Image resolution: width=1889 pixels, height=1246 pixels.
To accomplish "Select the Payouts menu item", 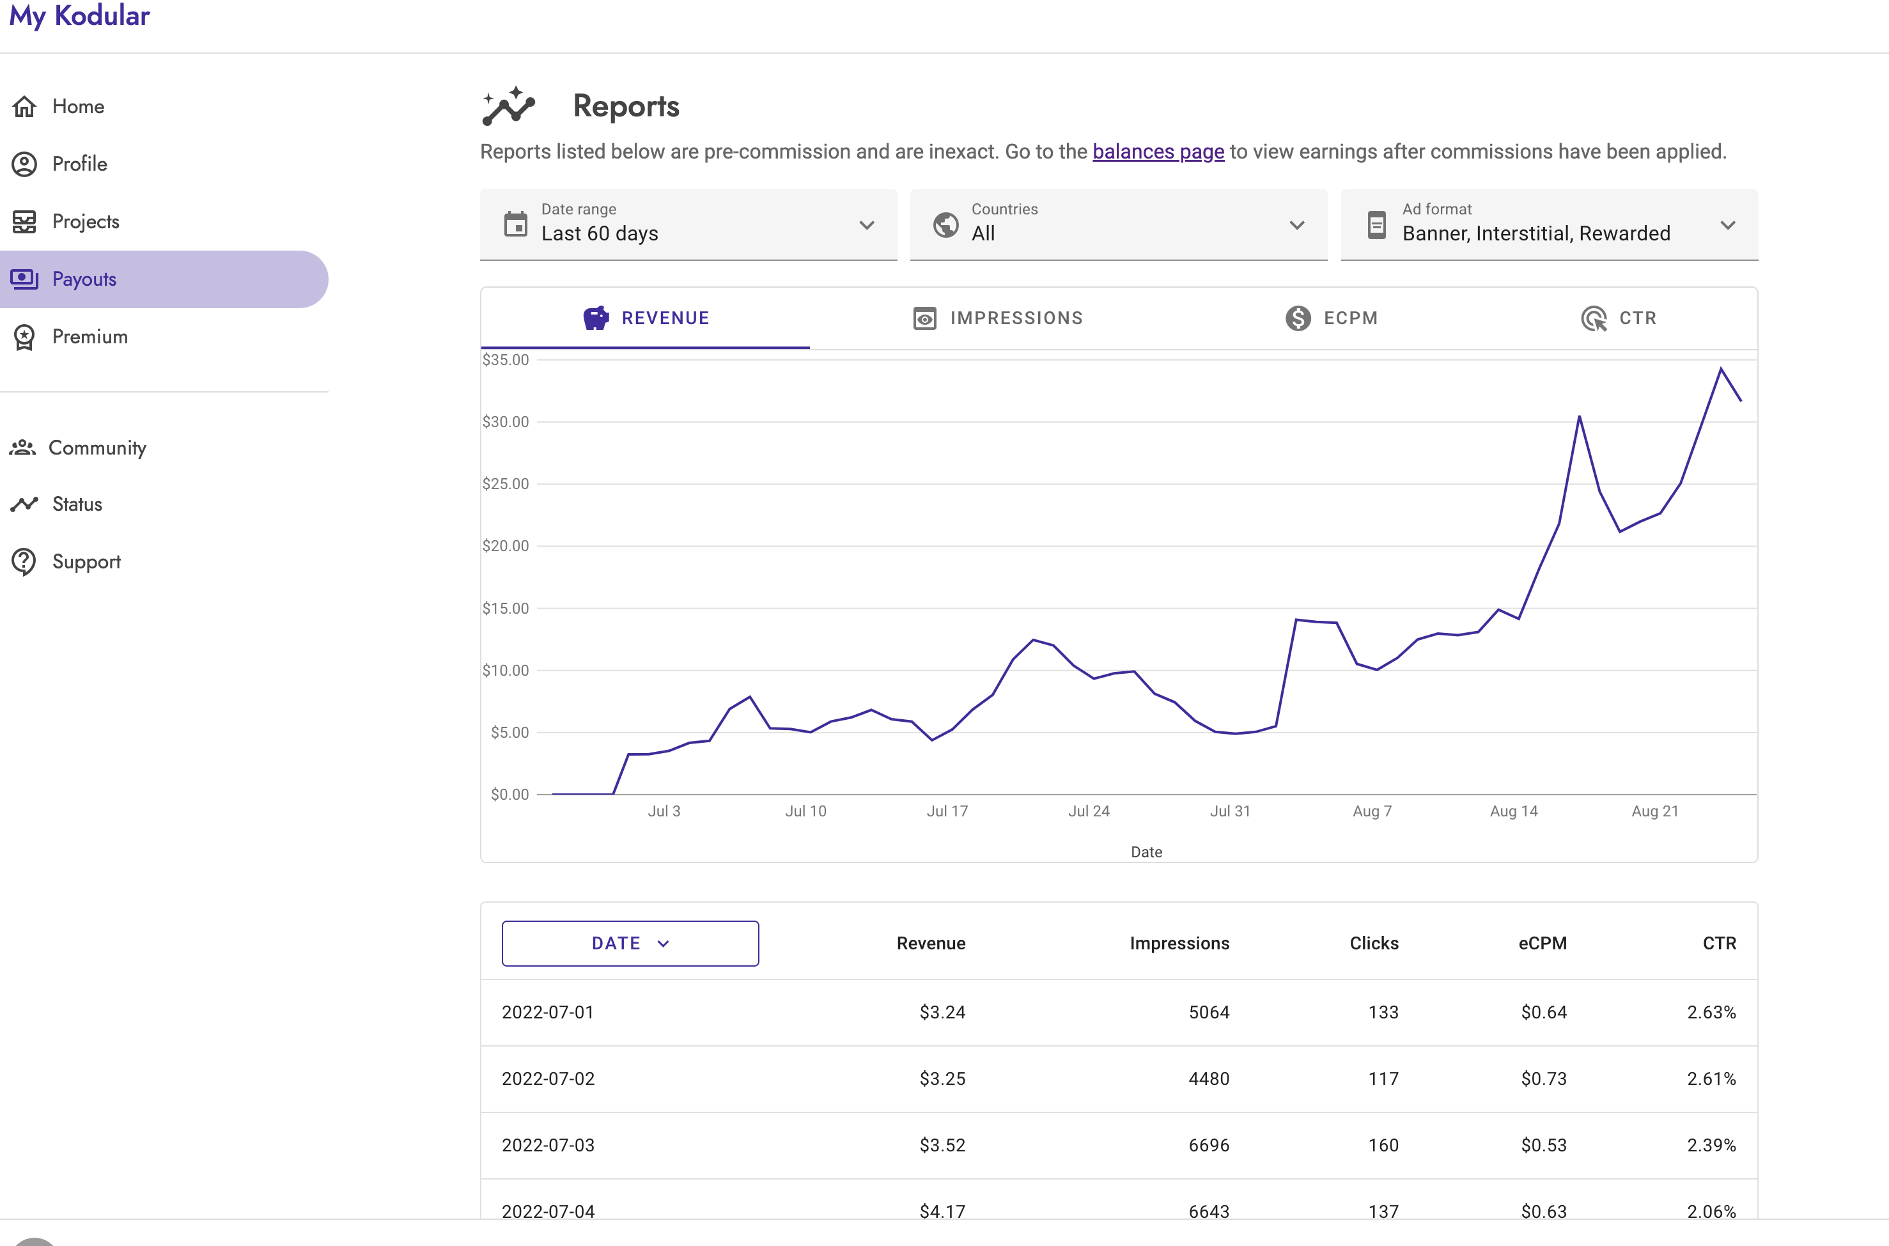I will [x=164, y=279].
